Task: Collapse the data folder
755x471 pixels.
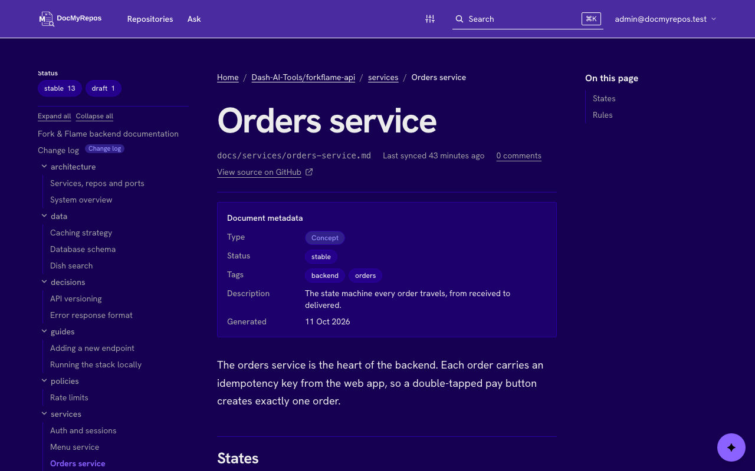Action: [44, 216]
